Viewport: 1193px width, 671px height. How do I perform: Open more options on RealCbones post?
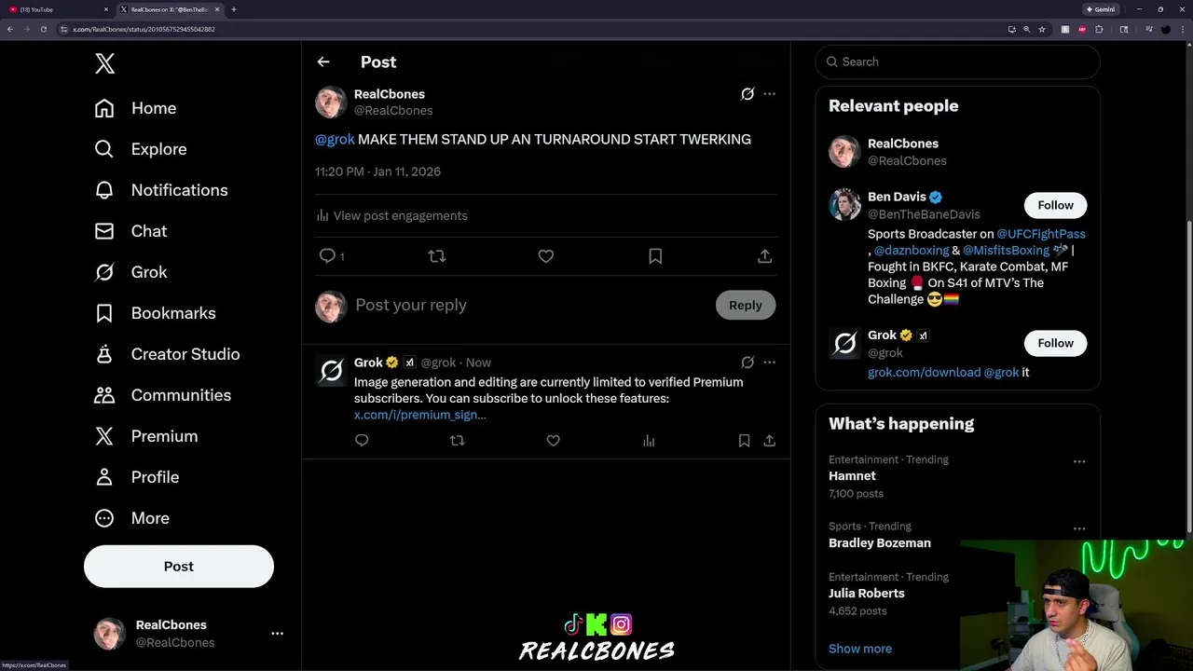(769, 94)
